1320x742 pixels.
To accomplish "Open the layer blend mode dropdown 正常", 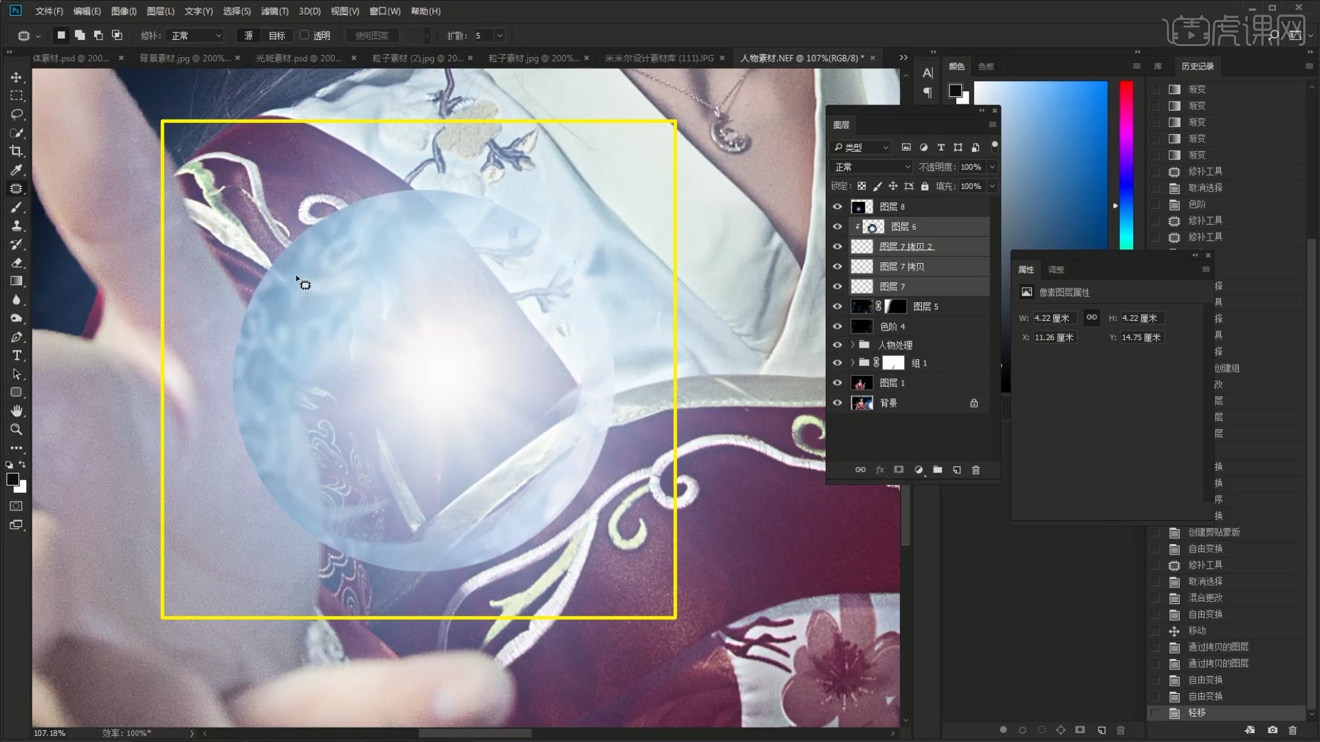I will point(871,167).
